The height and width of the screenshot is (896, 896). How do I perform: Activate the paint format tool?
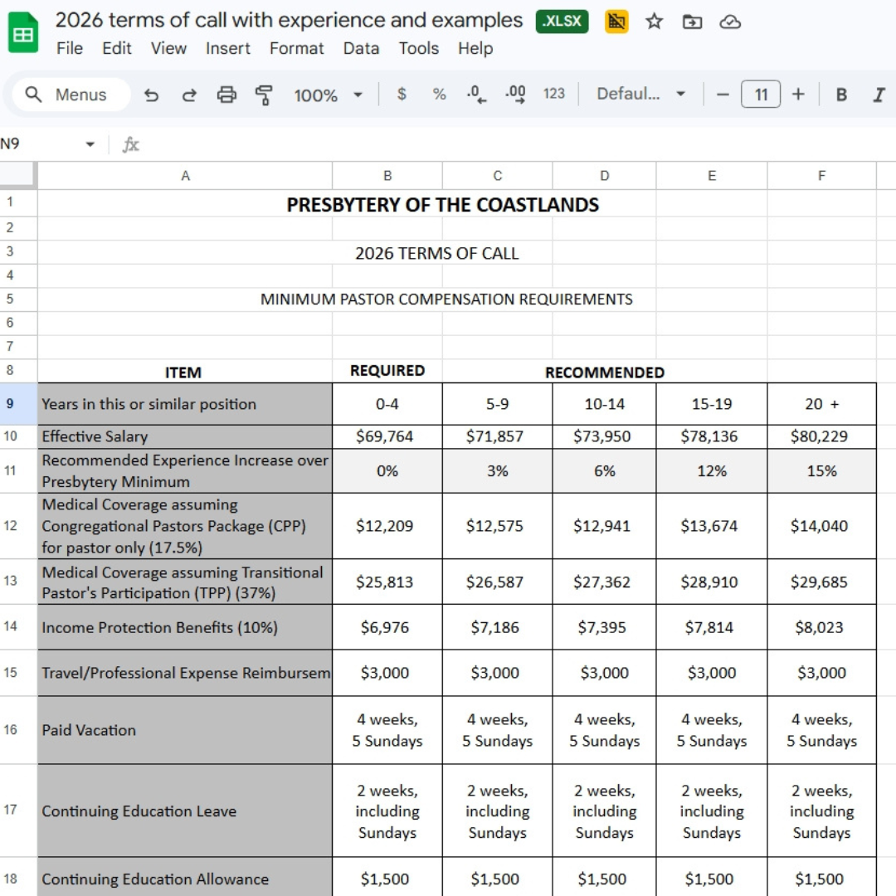(x=264, y=95)
